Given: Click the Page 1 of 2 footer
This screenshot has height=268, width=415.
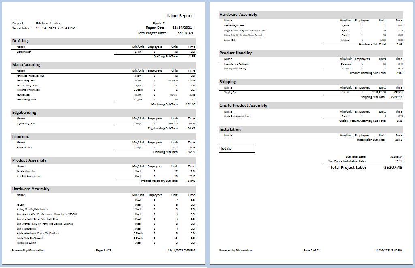Looking at the screenshot, I should tap(103, 251).
